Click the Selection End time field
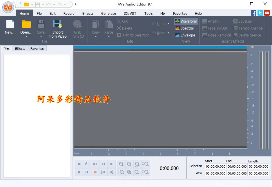 click(237, 166)
